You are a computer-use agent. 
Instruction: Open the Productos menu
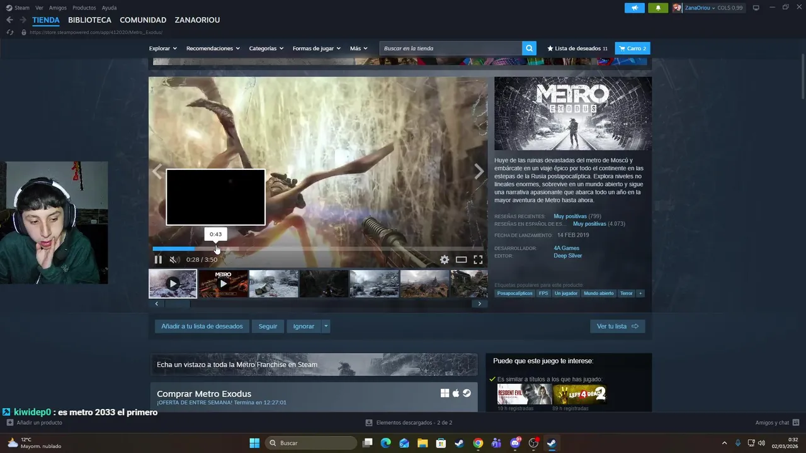click(x=84, y=8)
